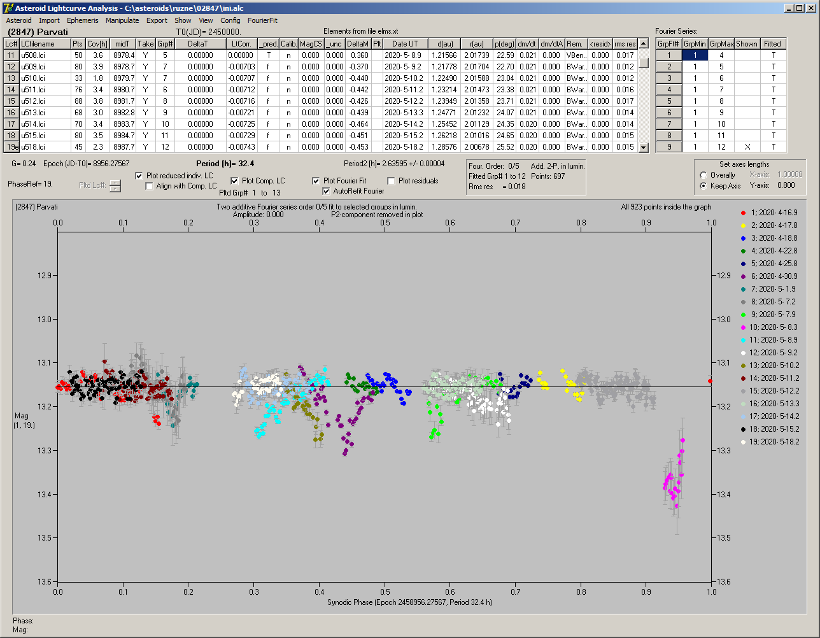
Task: Click legend entry 1; 2020- 4-16.9 red dot
Action: [744, 213]
